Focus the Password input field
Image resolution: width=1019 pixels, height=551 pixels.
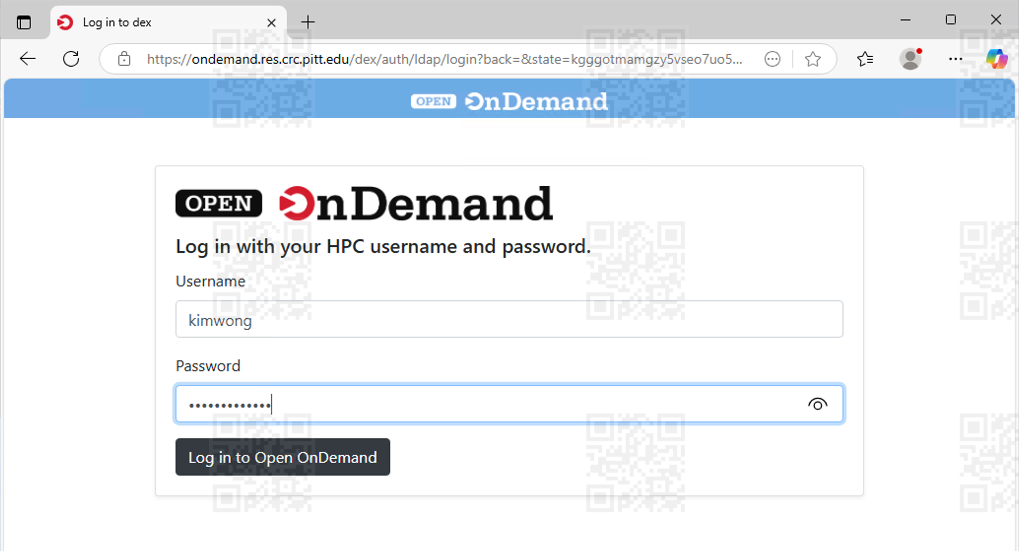(x=509, y=404)
